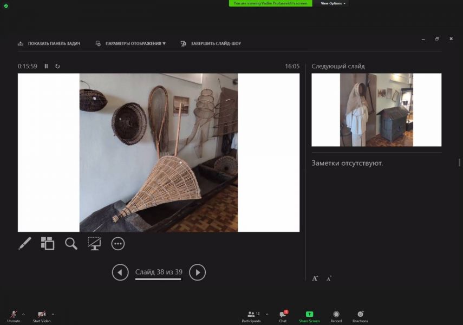Open ПАРАМЕТРЫ ОТОБРАЖЕНИЯ dropdown menu
This screenshot has height=325, width=463.
coord(131,43)
